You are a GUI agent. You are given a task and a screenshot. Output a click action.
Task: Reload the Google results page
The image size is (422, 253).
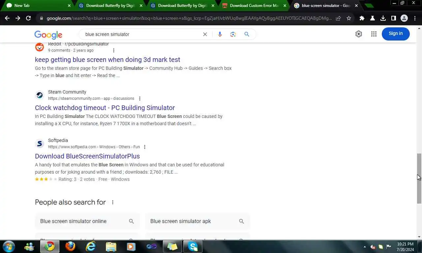[x=28, y=18]
